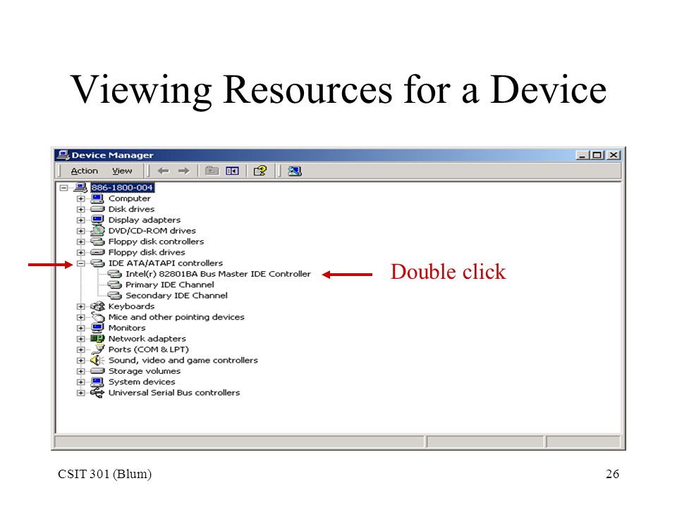Select Intel(r) 82801BA Bus Master IDE Controller
The image size is (677, 507).
click(x=218, y=274)
